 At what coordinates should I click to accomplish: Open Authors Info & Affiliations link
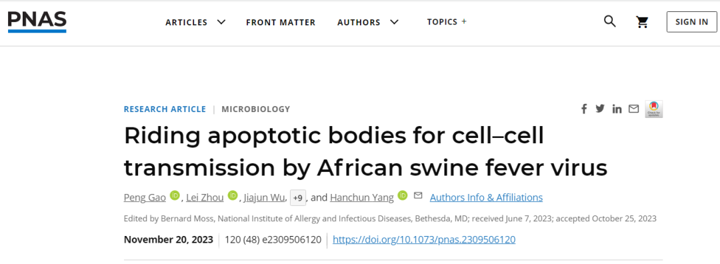coord(486,198)
